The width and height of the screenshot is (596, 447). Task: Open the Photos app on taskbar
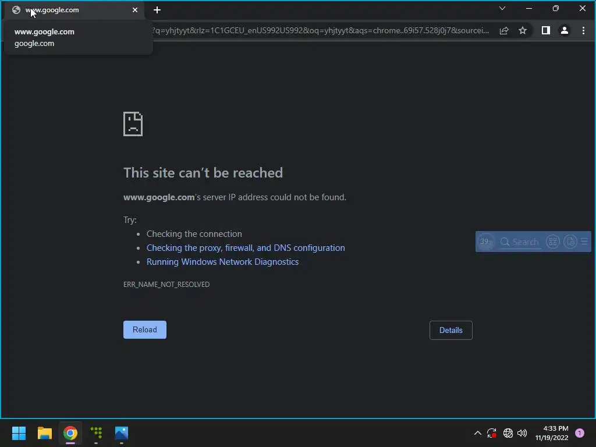[x=122, y=433]
